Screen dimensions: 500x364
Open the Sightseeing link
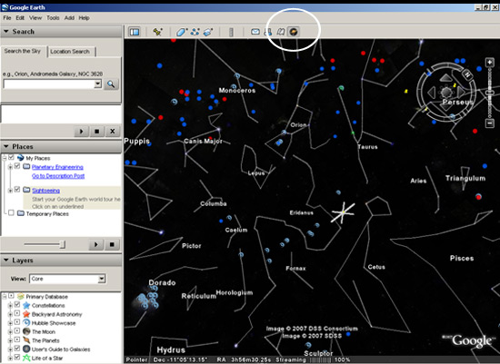[x=45, y=191]
